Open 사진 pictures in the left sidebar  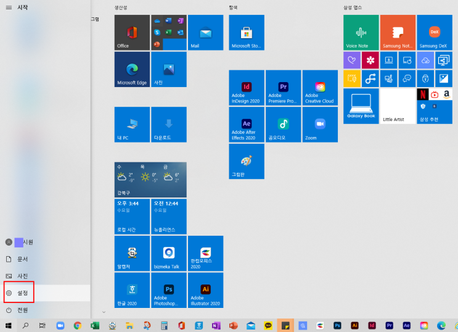coord(17,276)
